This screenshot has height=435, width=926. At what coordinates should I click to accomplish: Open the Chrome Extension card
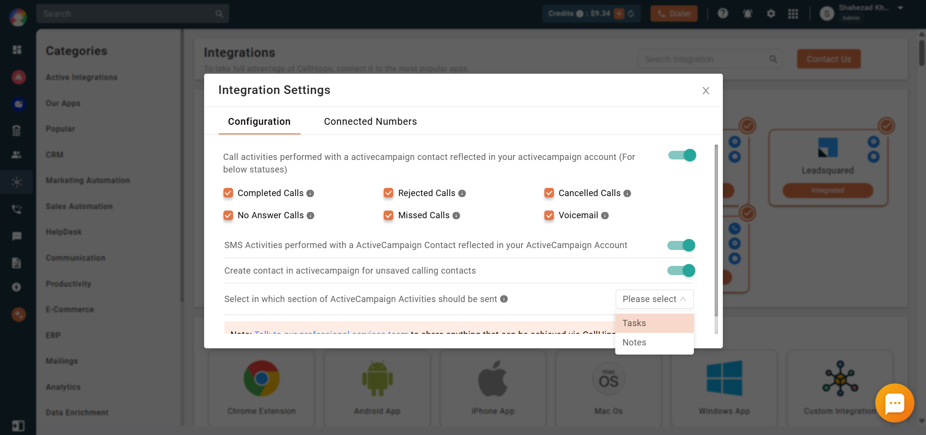(262, 388)
